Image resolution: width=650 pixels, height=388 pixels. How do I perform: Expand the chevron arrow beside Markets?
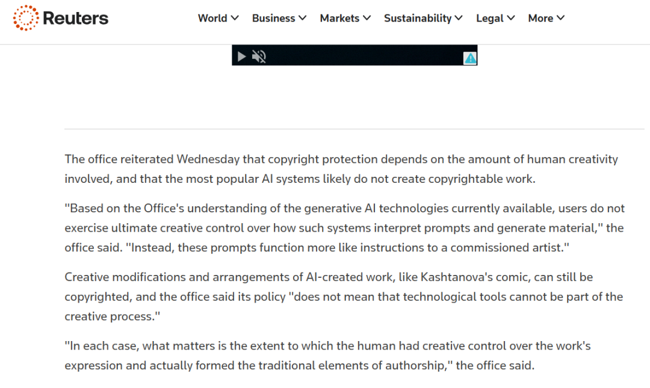(x=367, y=18)
